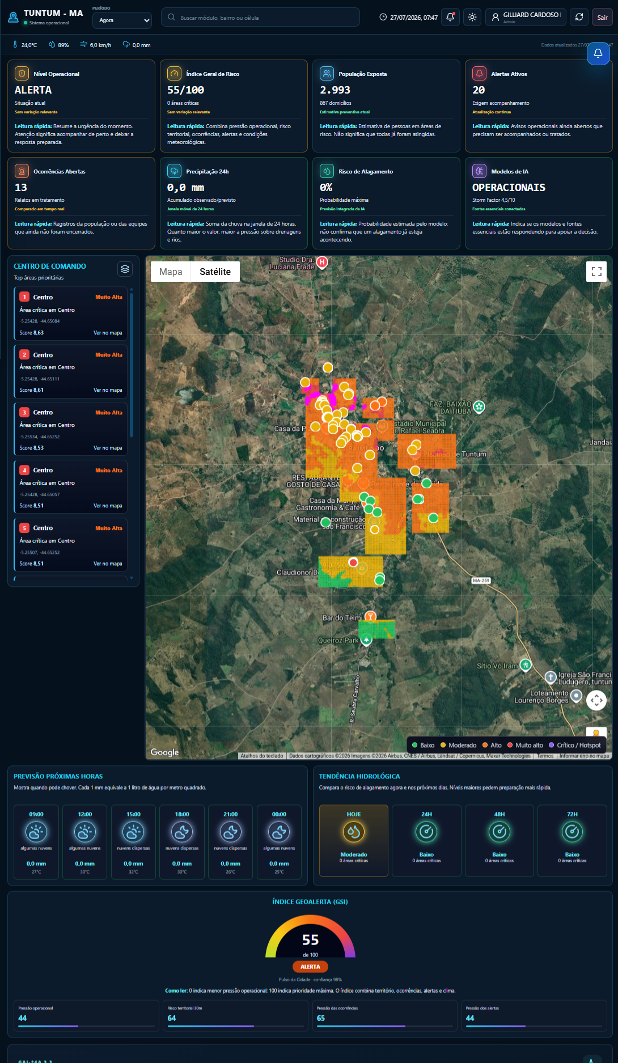This screenshot has height=1063, width=618.
Task: Click the Risco de Alagamento droplet icon
Action: pyautogui.click(x=327, y=171)
